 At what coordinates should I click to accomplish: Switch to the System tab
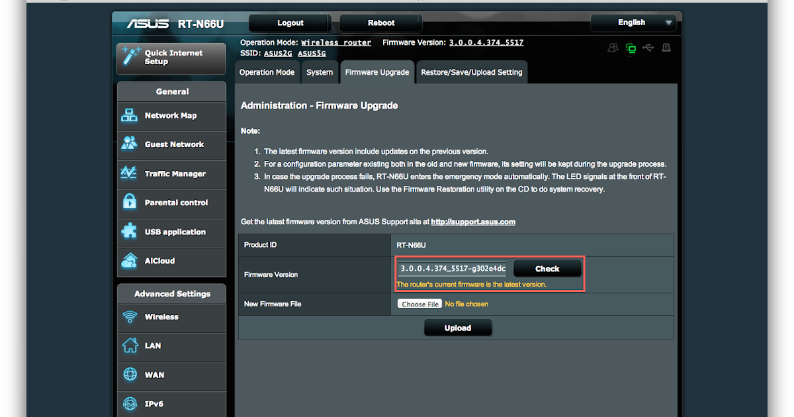coord(320,71)
